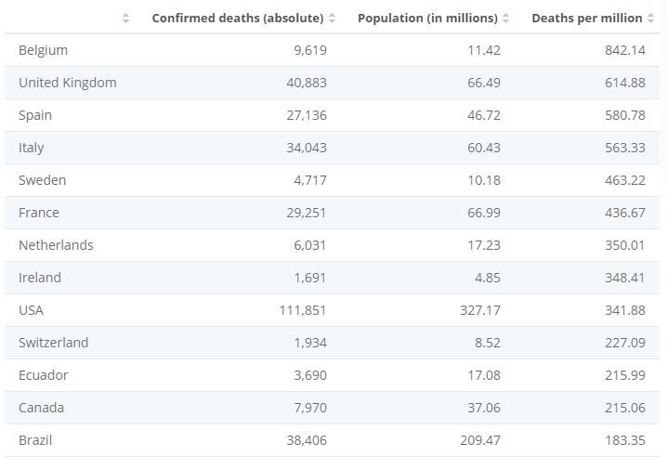Select the Confirmed deaths (absolute) column header
The height and width of the screenshot is (469, 667).
click(x=238, y=19)
